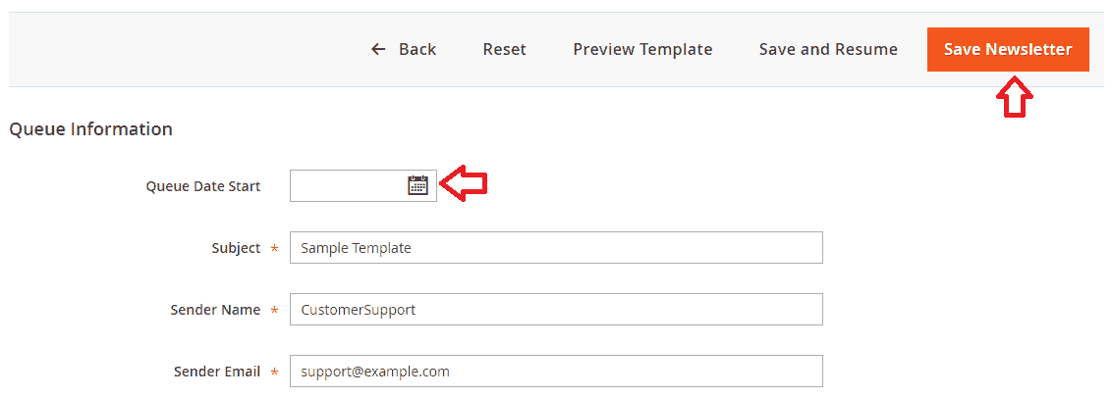This screenshot has width=1112, height=398.
Task: Reset the newsletter queue form
Action: (504, 50)
